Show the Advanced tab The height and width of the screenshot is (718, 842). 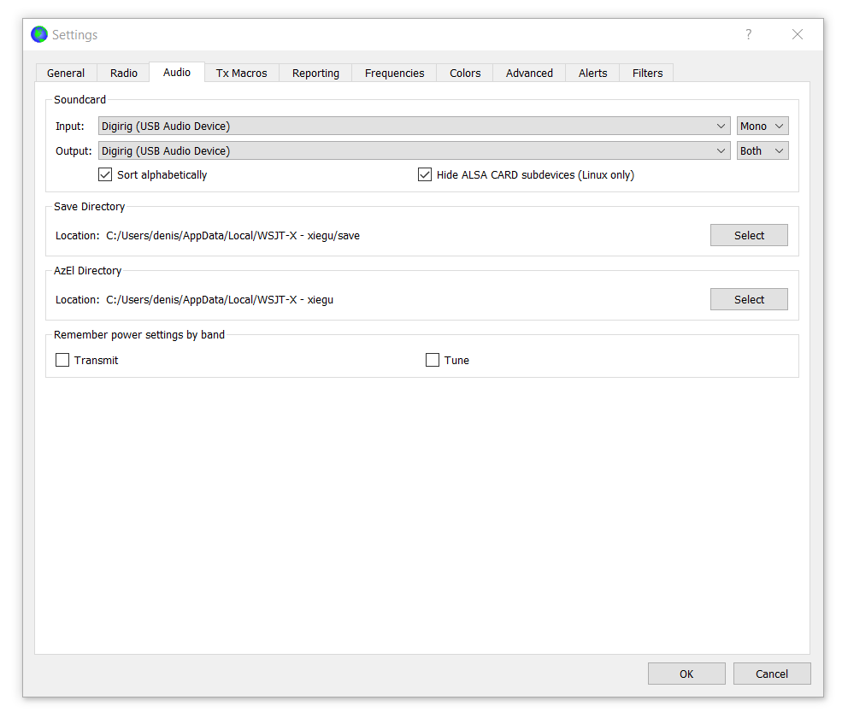point(529,73)
